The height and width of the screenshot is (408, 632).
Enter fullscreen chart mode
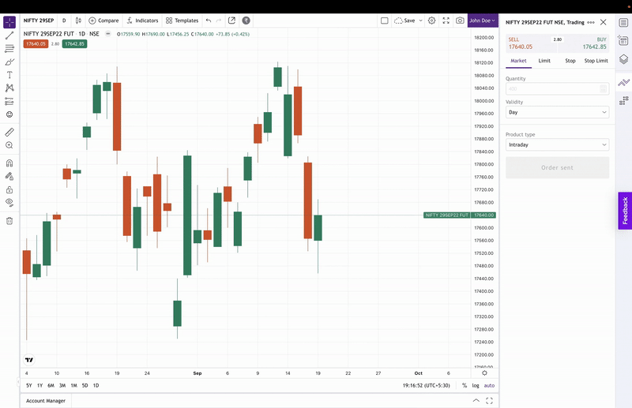(446, 21)
